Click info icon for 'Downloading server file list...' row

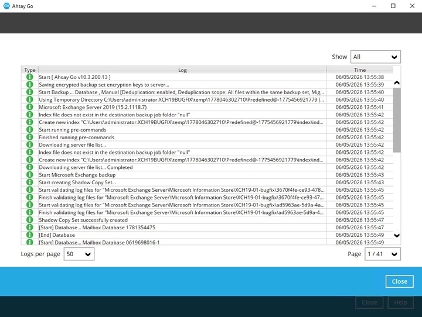pyautogui.click(x=30, y=145)
